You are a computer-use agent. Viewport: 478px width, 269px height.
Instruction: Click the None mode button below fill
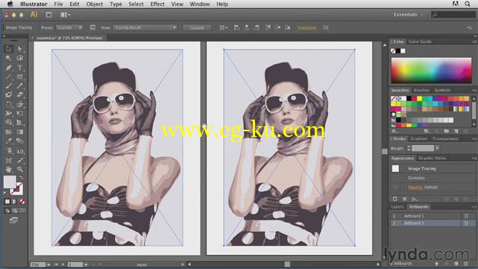pyautogui.click(x=22, y=202)
